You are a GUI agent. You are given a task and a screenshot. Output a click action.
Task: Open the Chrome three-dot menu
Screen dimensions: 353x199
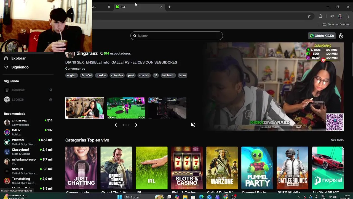click(348, 16)
